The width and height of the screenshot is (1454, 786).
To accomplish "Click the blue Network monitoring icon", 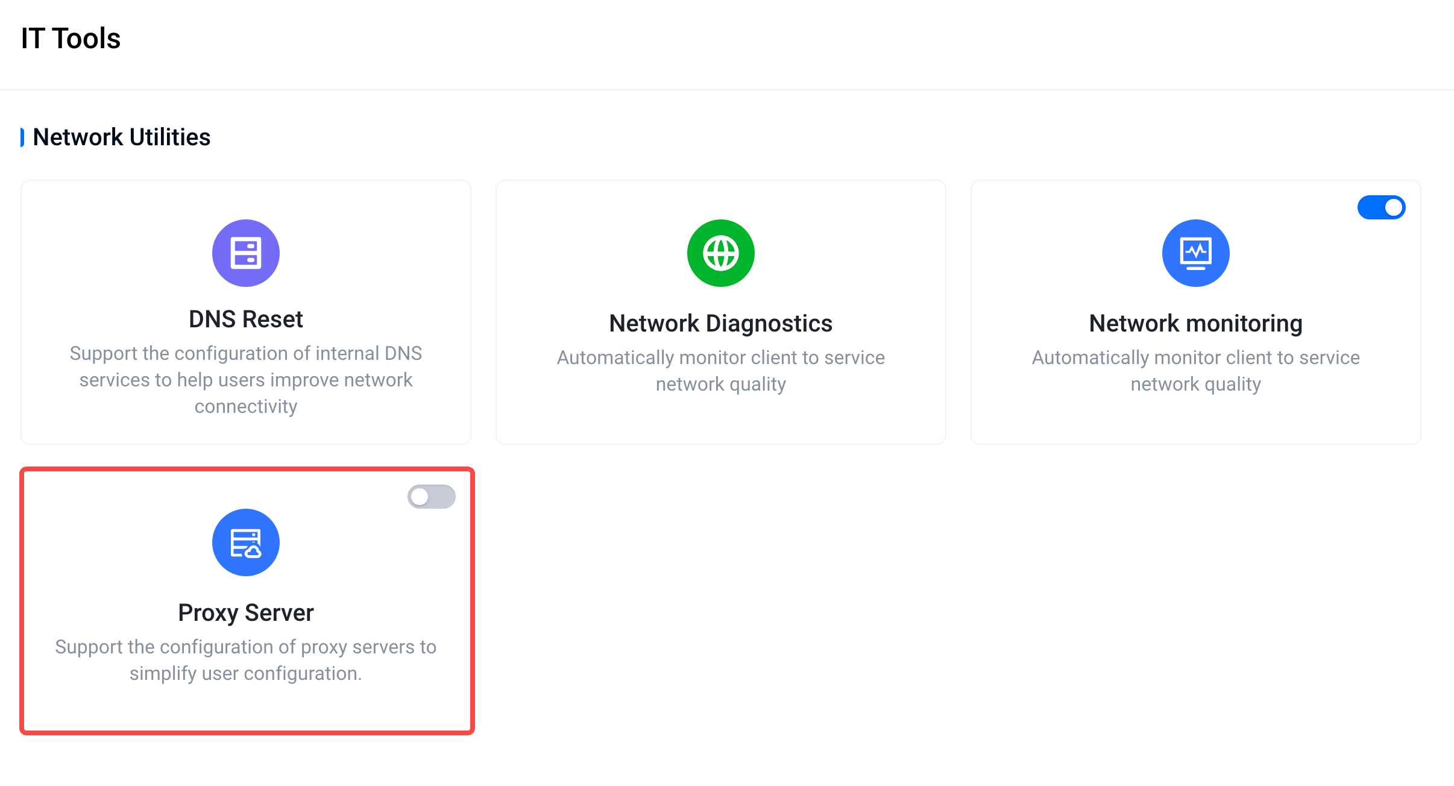I will pyautogui.click(x=1195, y=253).
